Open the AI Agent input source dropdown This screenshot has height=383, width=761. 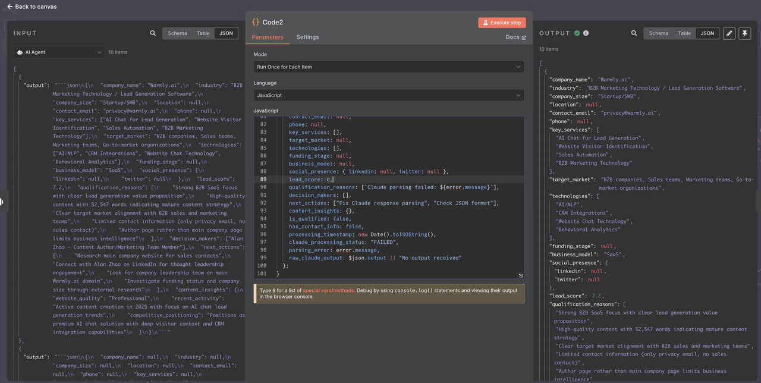59,52
